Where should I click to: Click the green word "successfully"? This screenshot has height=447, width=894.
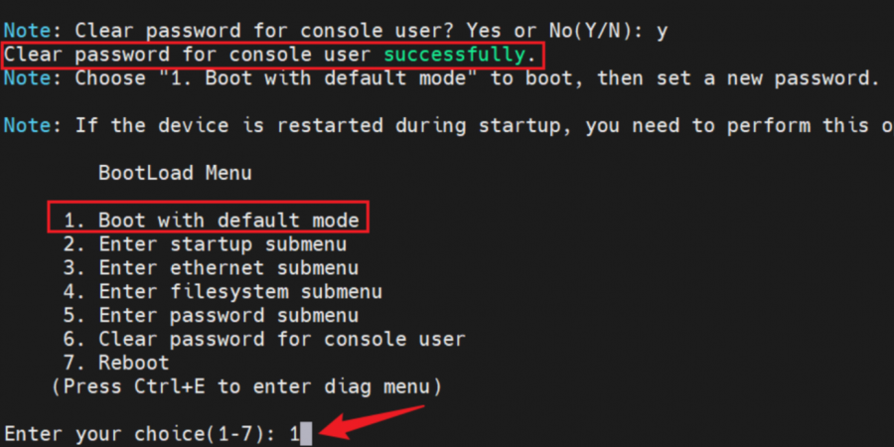click(454, 55)
